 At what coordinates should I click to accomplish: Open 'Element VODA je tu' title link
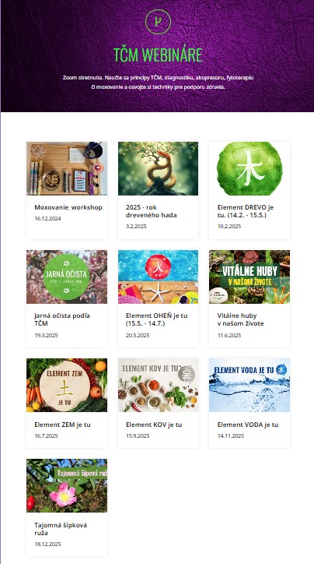click(x=248, y=425)
